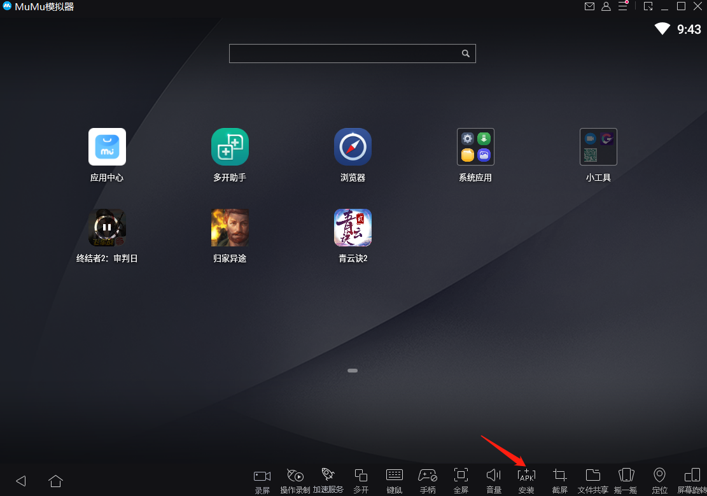Click the 录屏 screen record icon
This screenshot has height=496, width=707.
click(x=262, y=476)
